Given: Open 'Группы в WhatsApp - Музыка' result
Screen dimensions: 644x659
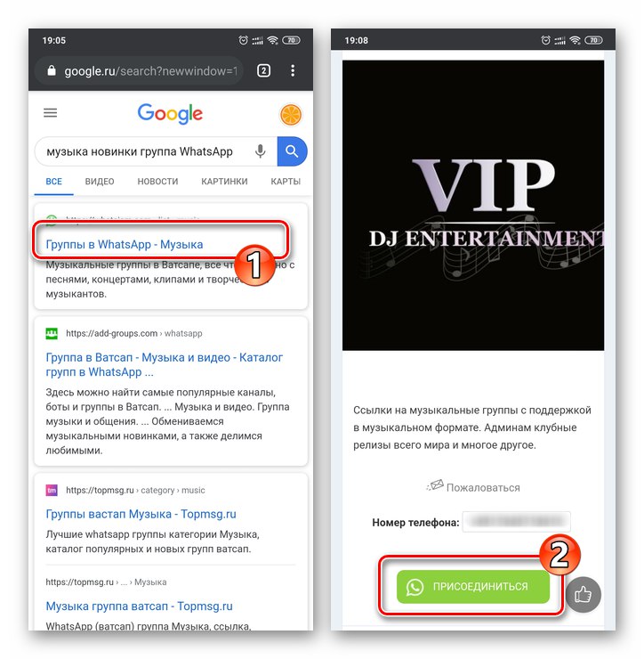Looking at the screenshot, I should coord(125,244).
